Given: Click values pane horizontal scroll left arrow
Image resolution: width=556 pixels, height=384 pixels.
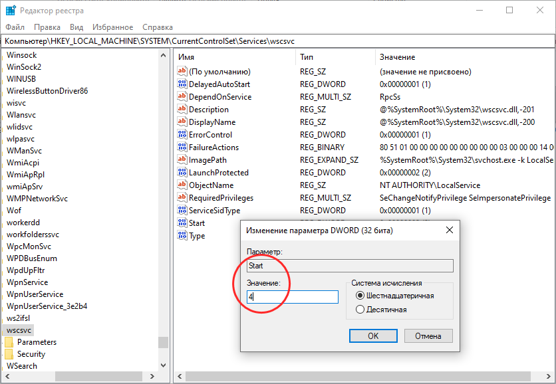Looking at the screenshot, I should [x=180, y=376].
